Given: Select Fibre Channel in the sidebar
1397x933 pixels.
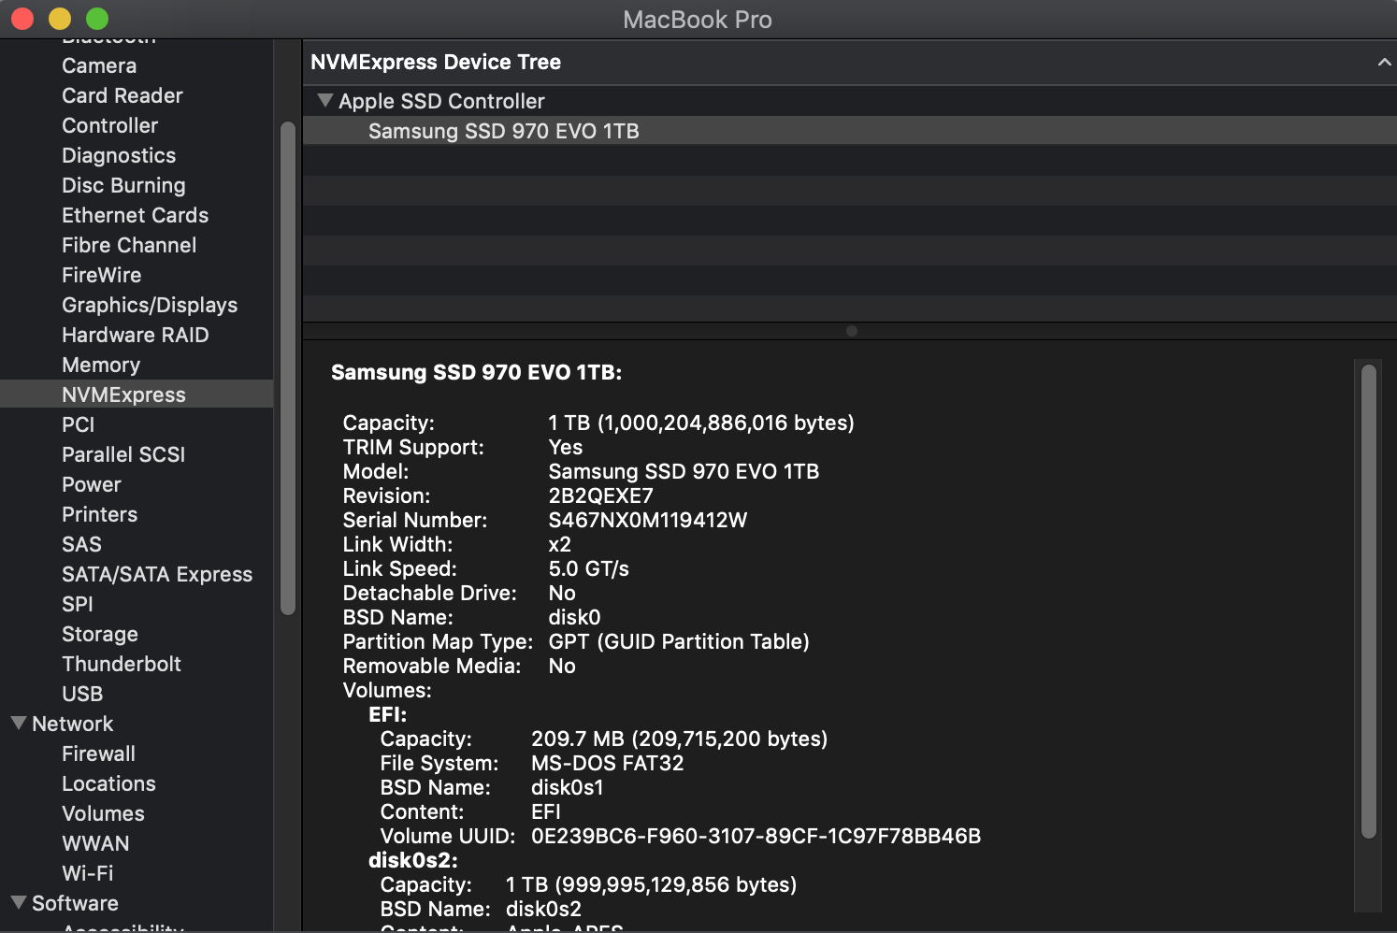Looking at the screenshot, I should pyautogui.click(x=129, y=245).
